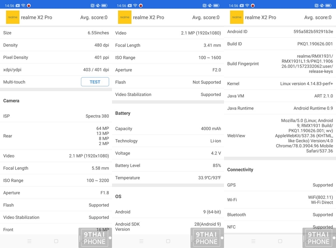Tap the realme logo in the middle phone screen

tap(125, 17)
